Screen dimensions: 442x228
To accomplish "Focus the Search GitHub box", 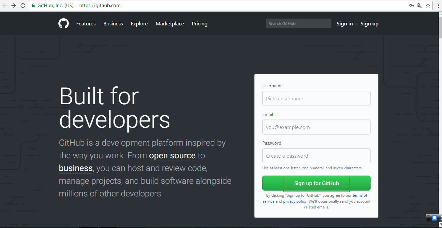I will coord(299,23).
